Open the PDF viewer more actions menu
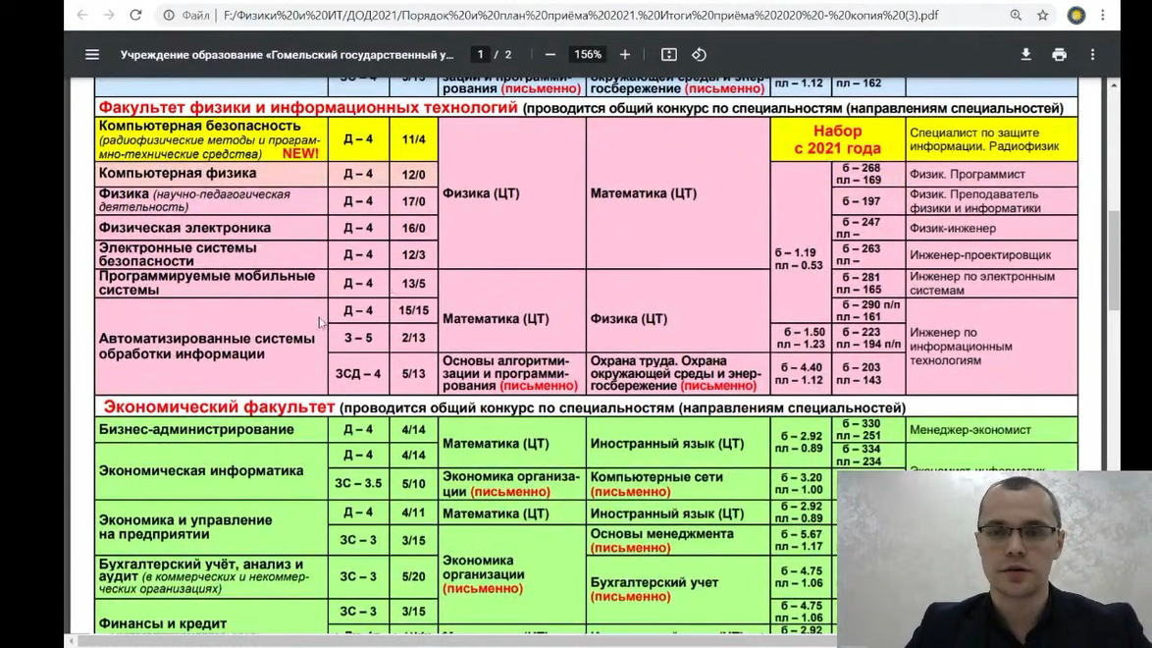Screen dimensions: 1152x648 pos(1092,54)
